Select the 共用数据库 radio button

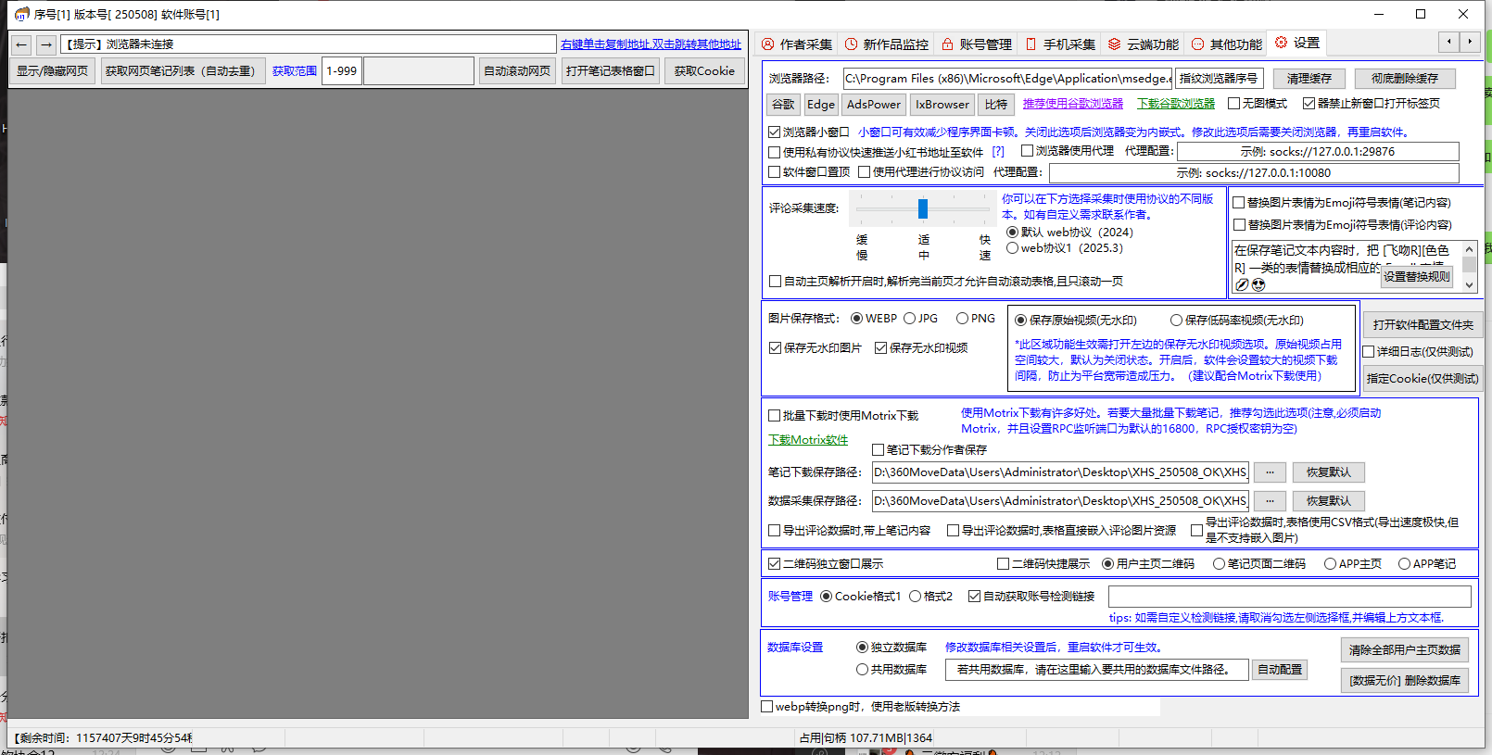(862, 670)
